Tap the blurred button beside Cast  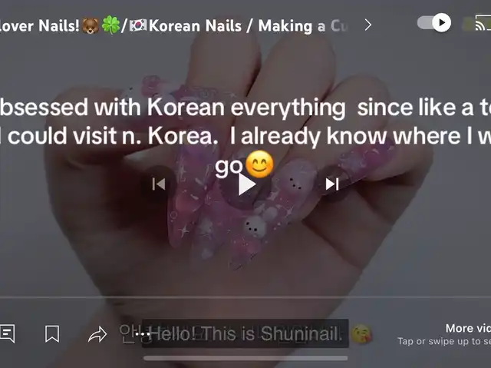467,25
